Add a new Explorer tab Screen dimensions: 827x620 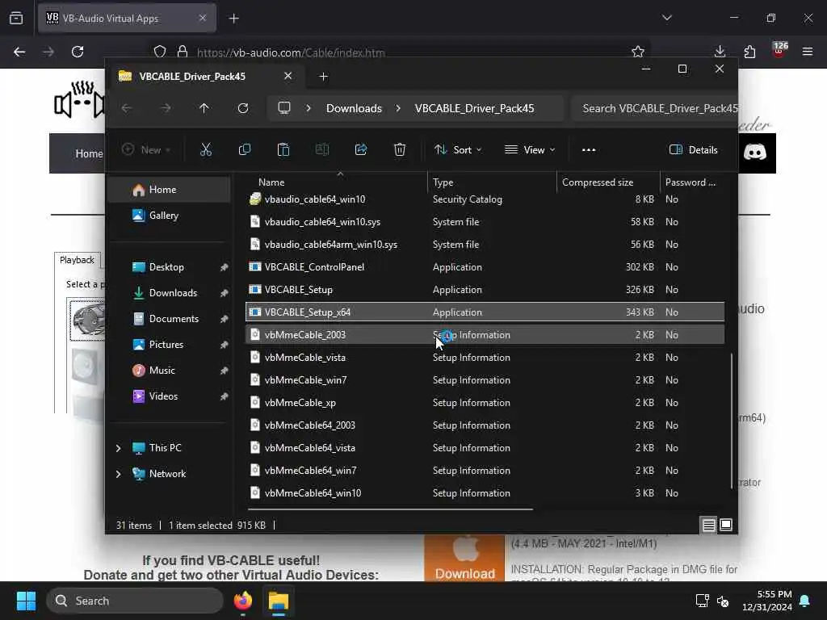point(323,77)
